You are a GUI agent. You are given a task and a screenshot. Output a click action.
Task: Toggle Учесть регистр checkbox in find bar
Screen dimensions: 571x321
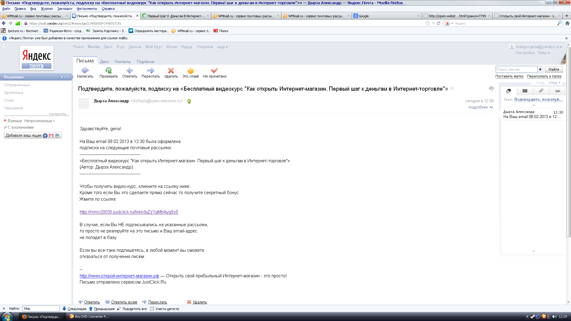click(x=152, y=309)
